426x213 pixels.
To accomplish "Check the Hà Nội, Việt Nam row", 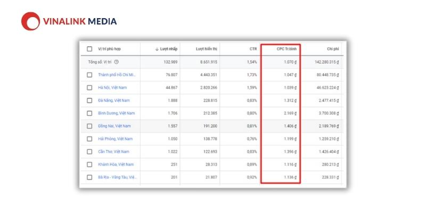I will 89,87.
